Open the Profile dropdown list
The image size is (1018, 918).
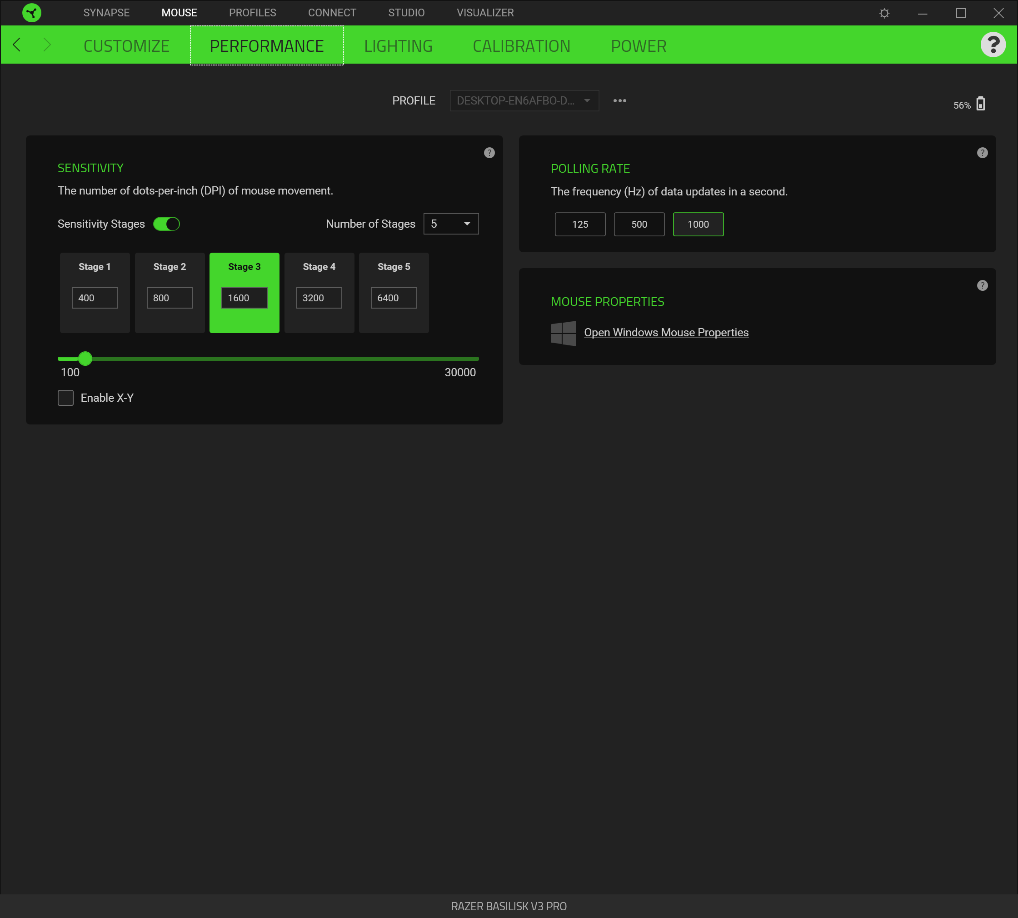[x=524, y=101]
